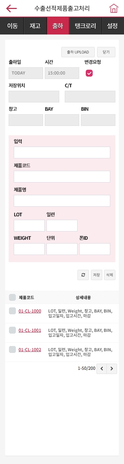Select all rows with header checkbox

tap(12, 297)
